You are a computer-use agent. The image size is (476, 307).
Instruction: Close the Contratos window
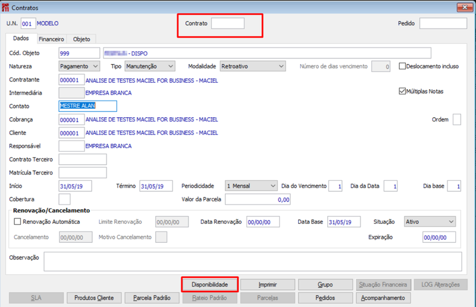pos(465,7)
